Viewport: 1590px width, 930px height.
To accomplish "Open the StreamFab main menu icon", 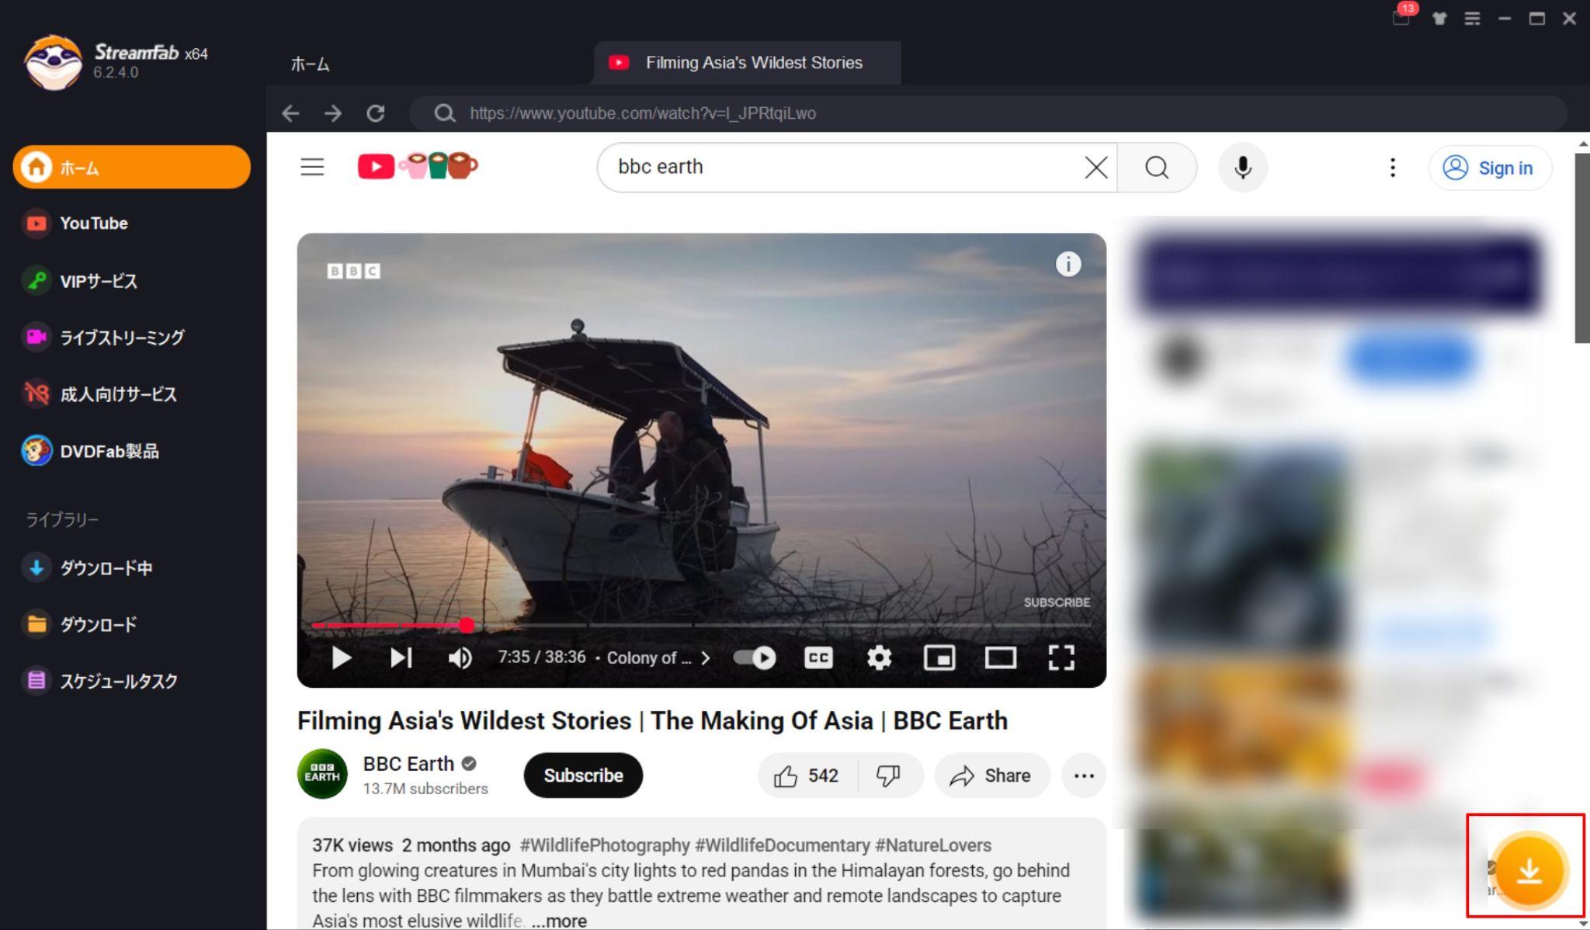I will tap(1472, 19).
